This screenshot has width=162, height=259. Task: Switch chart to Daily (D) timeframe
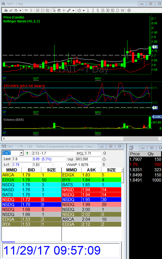[118, 11]
